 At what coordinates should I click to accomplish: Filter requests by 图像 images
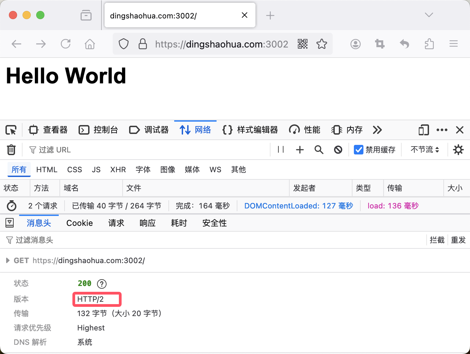168,169
